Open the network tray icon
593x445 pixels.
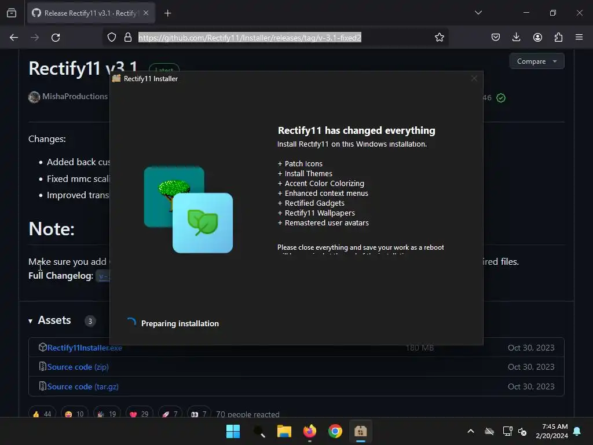pyautogui.click(x=507, y=431)
